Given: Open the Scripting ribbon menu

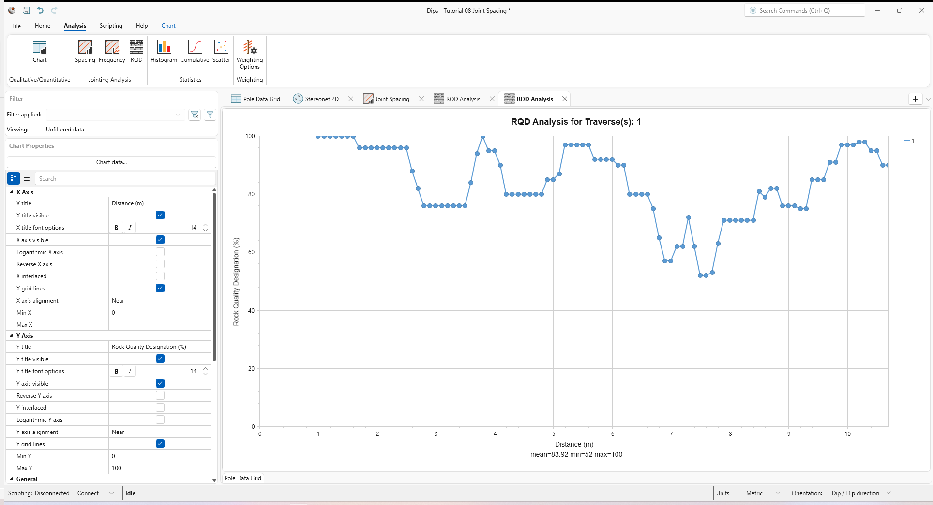Looking at the screenshot, I should tap(110, 26).
